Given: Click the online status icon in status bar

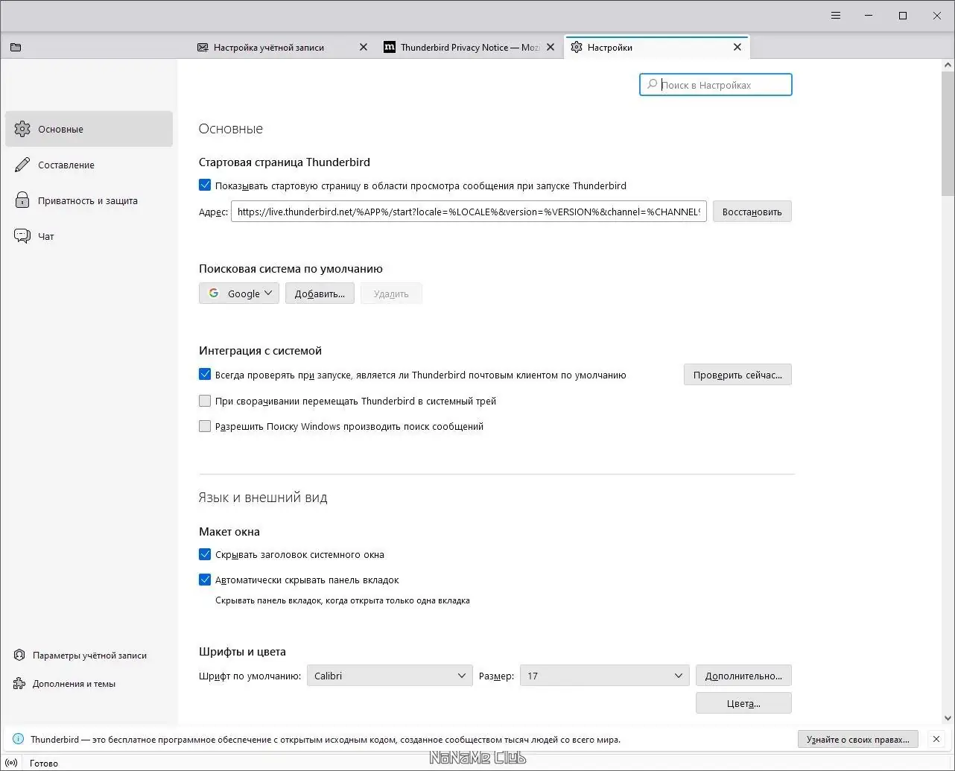Looking at the screenshot, I should click(x=11, y=763).
